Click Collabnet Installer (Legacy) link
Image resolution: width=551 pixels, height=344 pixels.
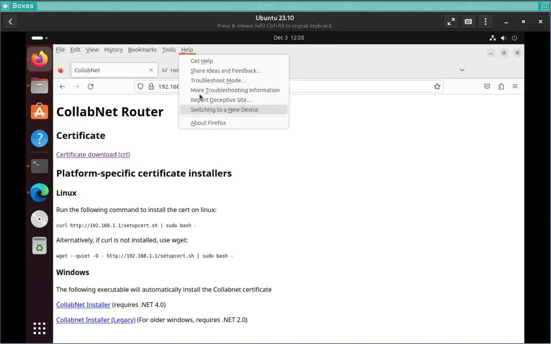point(96,320)
